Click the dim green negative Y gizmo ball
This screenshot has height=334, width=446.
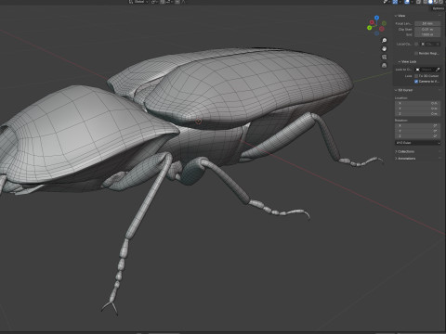(x=384, y=23)
